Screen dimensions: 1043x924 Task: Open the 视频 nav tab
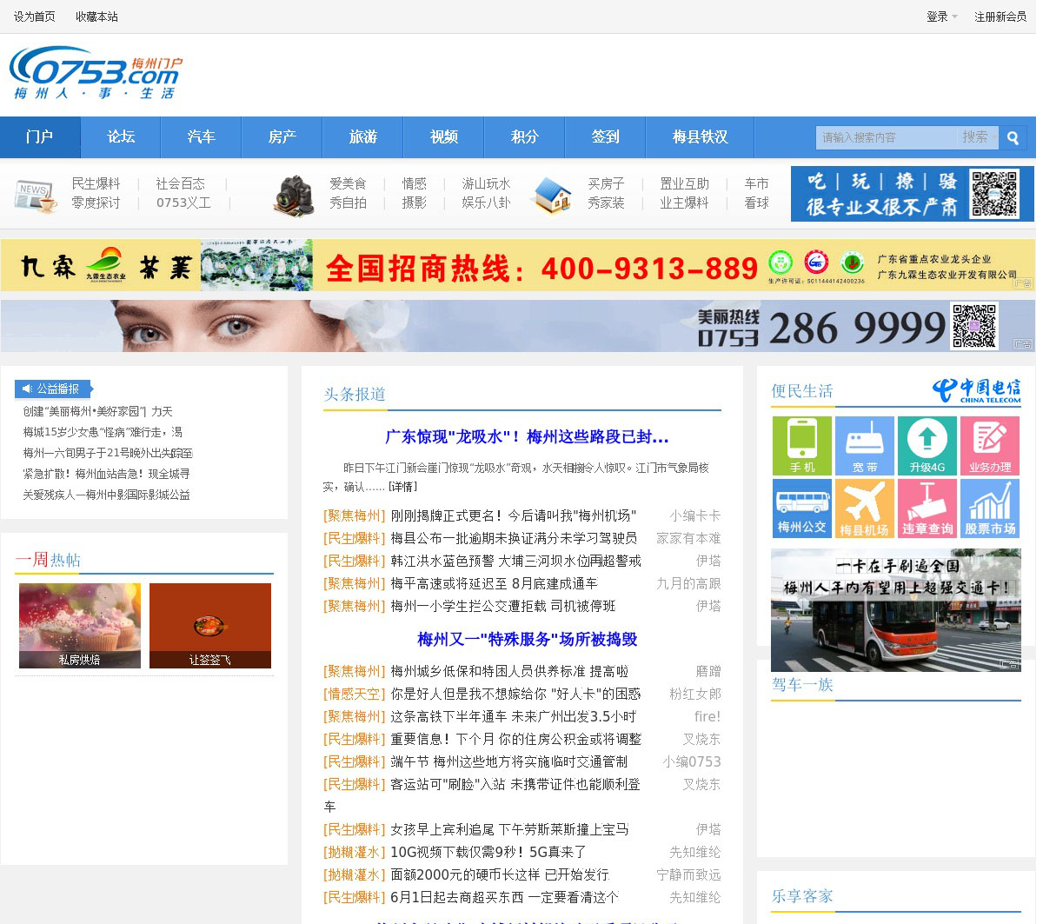click(444, 137)
